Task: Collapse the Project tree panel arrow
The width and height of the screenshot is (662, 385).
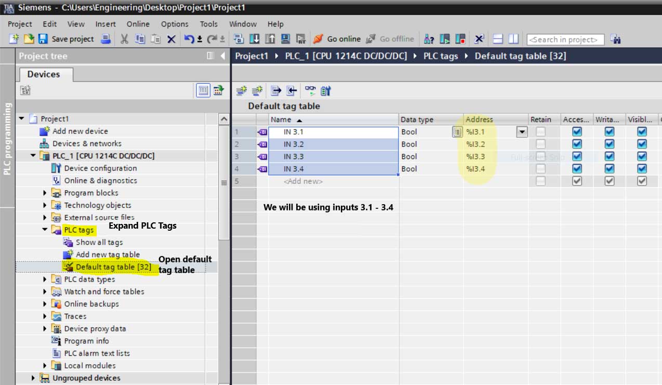Action: pos(223,56)
